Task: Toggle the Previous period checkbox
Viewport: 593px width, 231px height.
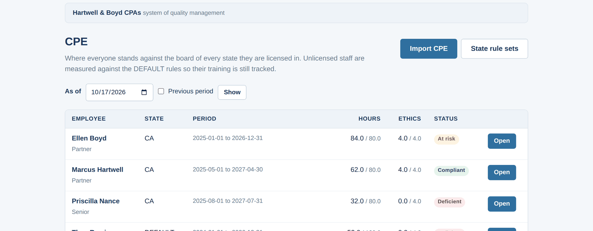Action: (161, 91)
